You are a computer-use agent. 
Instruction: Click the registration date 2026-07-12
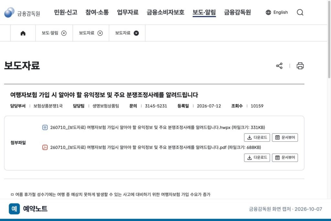tap(209, 106)
